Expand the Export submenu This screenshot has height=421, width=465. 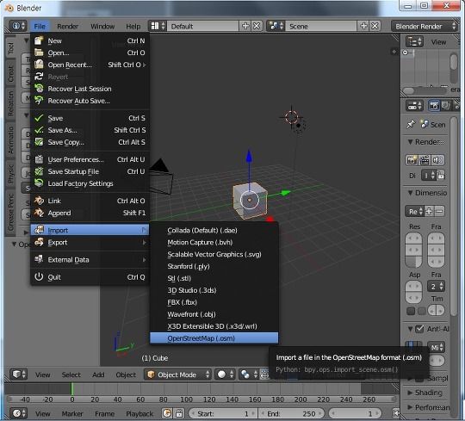[90, 242]
